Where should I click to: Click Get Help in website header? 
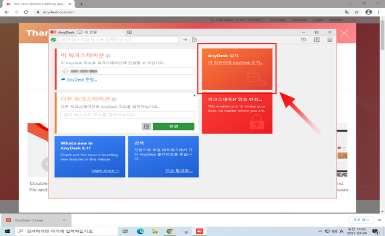tap(277, 20)
